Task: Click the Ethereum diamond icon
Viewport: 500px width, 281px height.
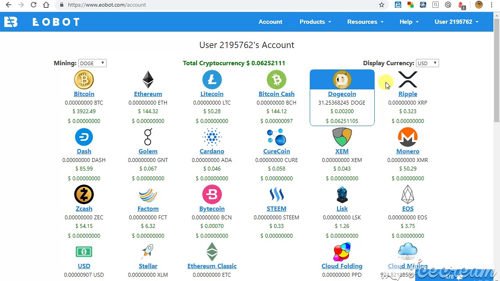Action: pos(148,80)
